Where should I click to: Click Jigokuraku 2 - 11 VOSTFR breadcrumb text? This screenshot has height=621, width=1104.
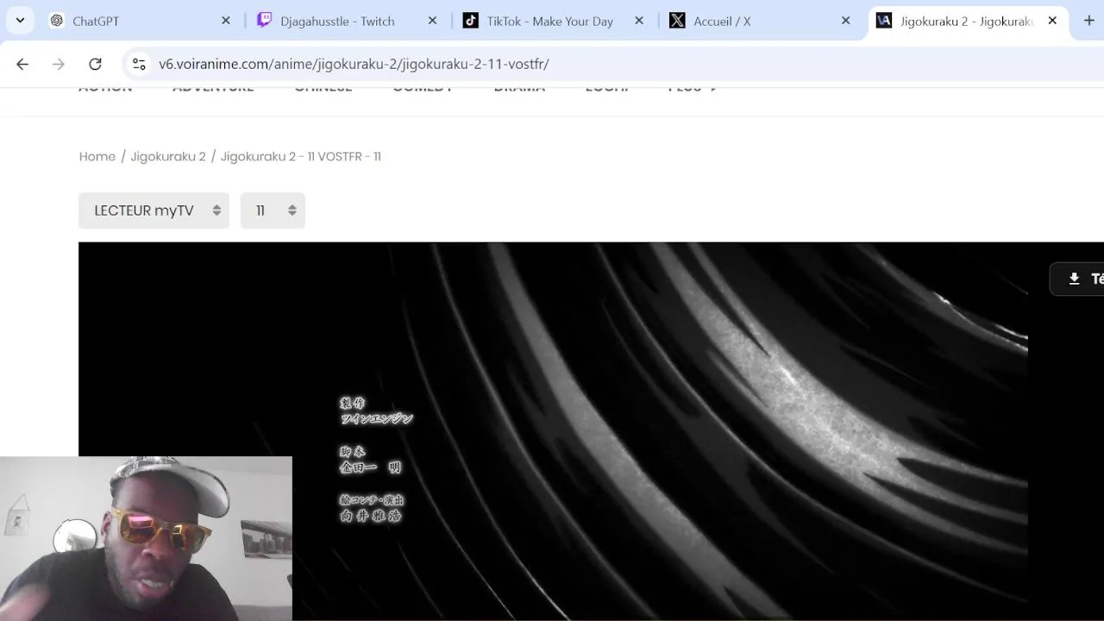point(301,156)
